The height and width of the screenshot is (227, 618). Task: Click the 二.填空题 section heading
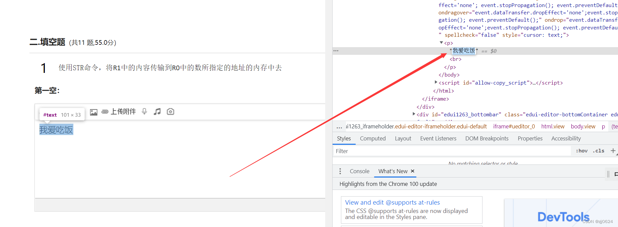pyautogui.click(x=48, y=42)
